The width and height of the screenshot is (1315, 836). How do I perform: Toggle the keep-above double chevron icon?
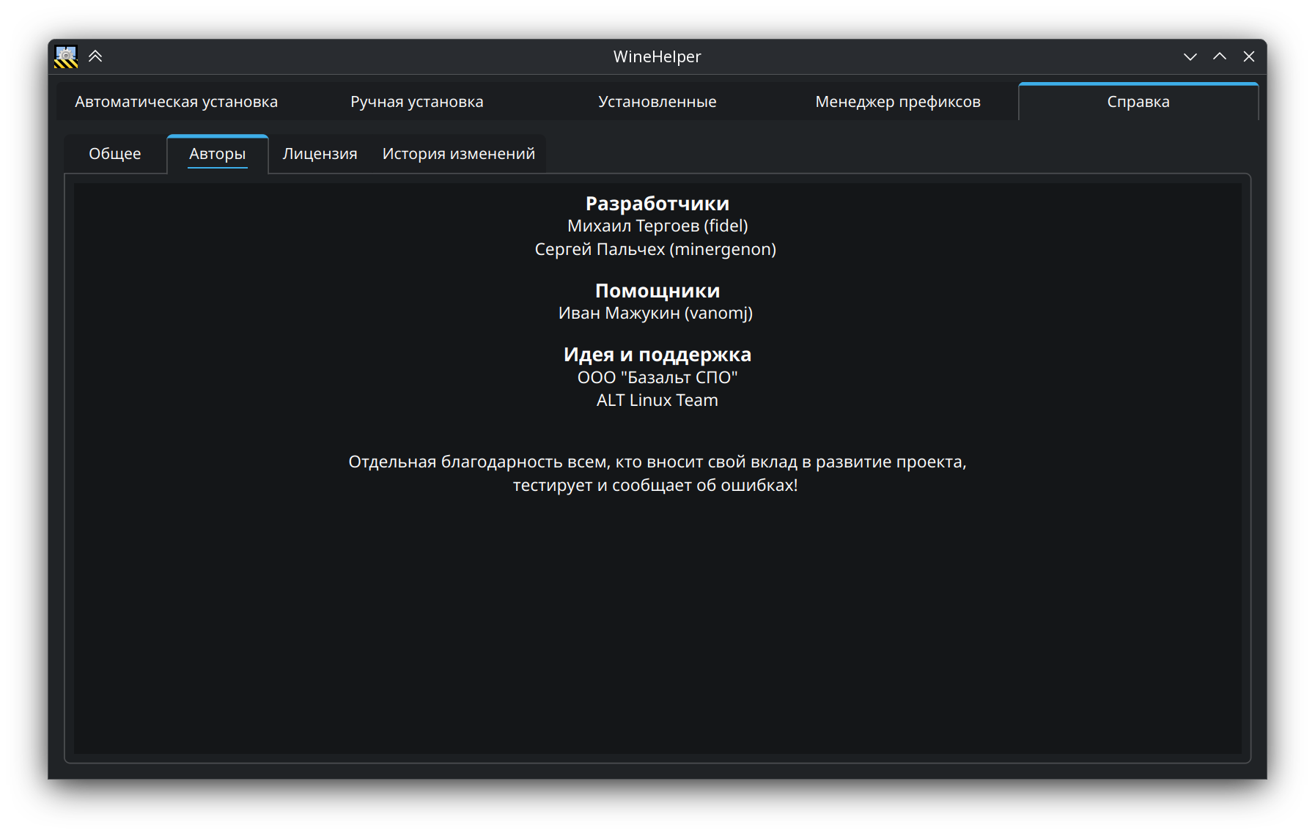click(x=95, y=56)
